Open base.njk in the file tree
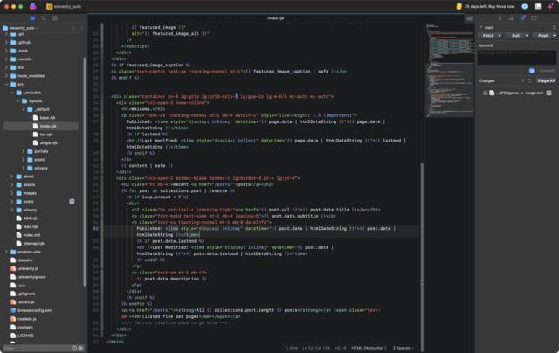Viewport: 559px width, 353px height. (47, 118)
